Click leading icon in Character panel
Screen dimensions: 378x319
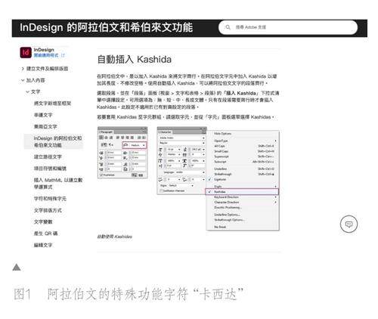pos(185,150)
